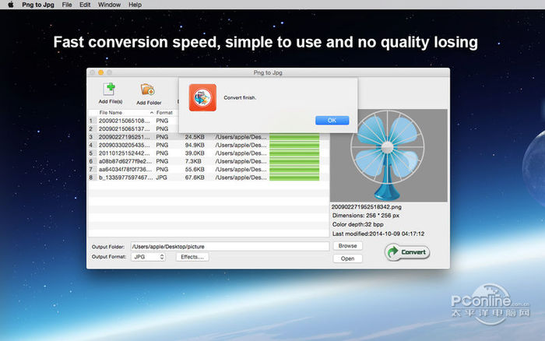Select row 3 file 20090227195251...
This screenshot has width=545, height=341.
pyautogui.click(x=124, y=137)
